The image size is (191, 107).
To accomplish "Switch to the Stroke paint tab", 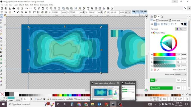I will [x=162, y=21].
